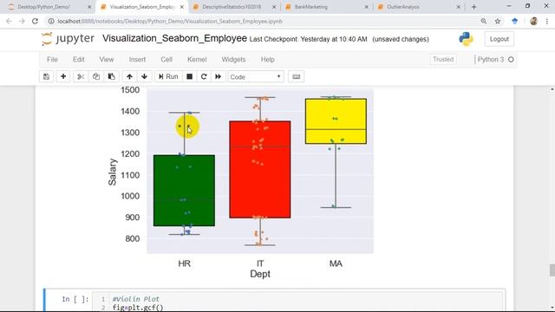Open the File menu

[52, 60]
